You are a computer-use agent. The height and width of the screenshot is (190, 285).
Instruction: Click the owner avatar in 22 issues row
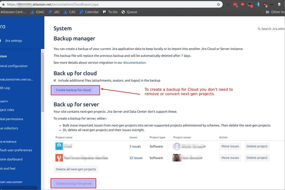(x=177, y=158)
